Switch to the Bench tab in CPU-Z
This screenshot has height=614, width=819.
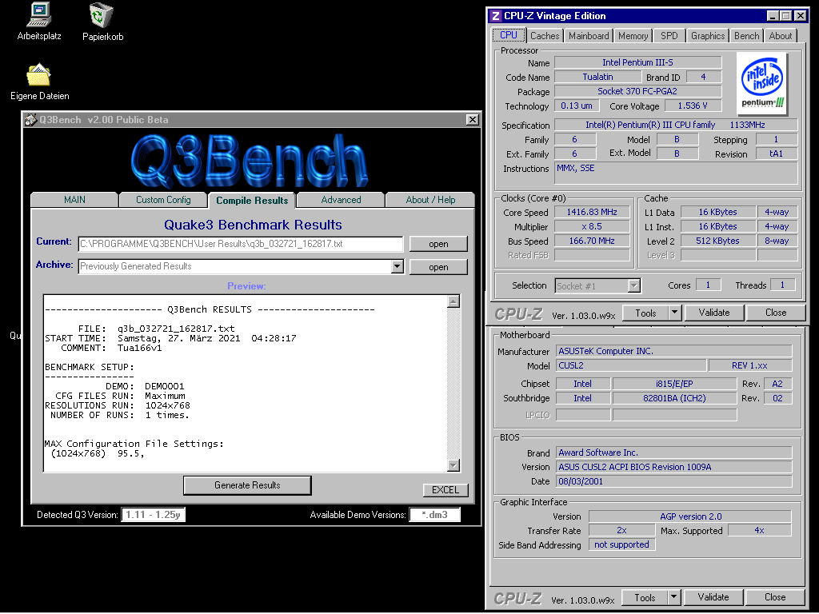746,36
